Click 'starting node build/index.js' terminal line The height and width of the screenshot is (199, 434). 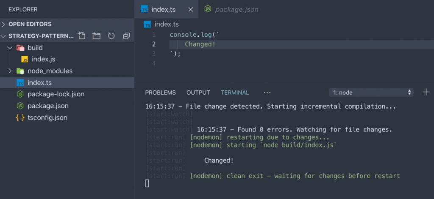tap(263, 145)
